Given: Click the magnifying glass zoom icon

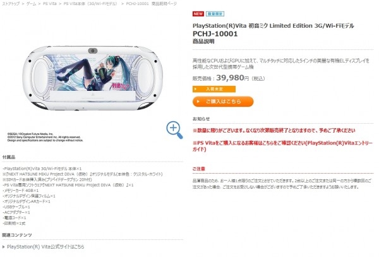Looking at the screenshot, I should (174, 130).
